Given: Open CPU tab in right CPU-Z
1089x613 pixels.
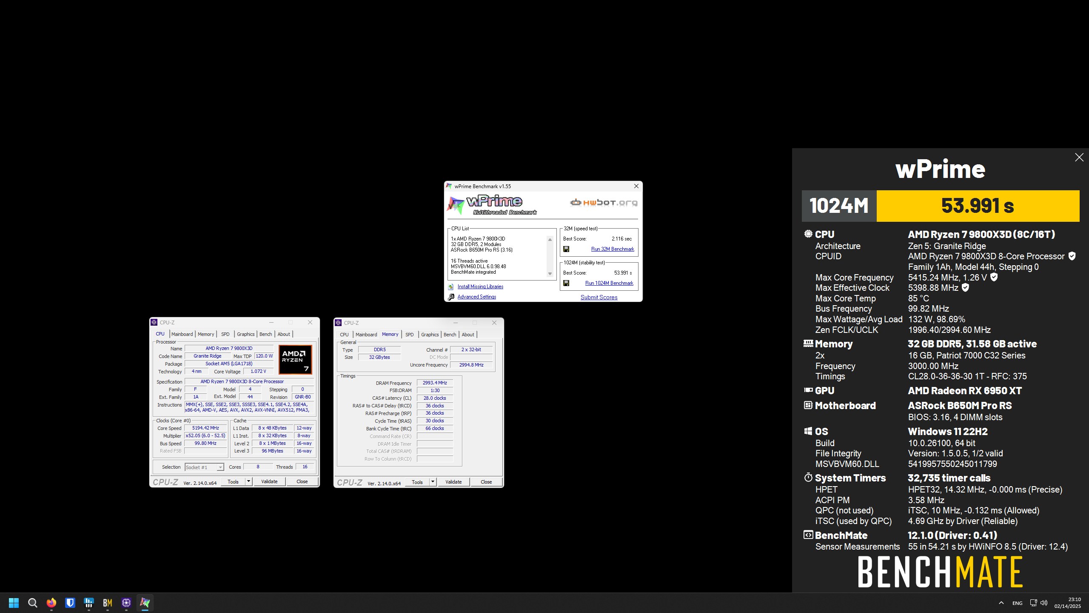Looking at the screenshot, I should coord(344,335).
